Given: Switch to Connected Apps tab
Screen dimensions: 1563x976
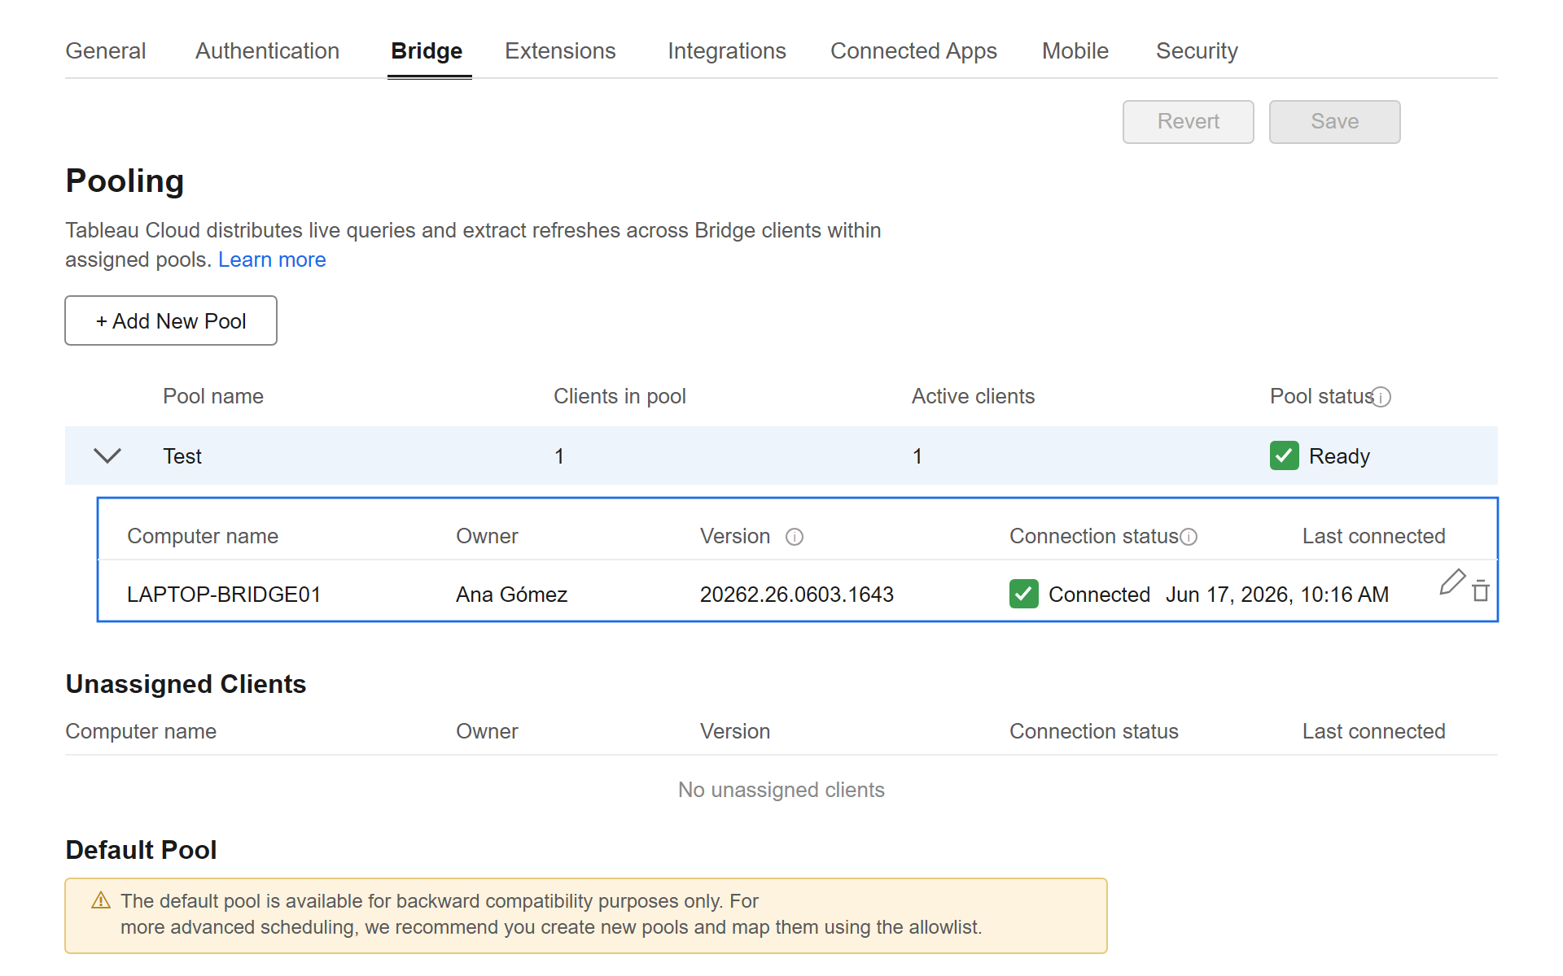Looking at the screenshot, I should pyautogui.click(x=913, y=50).
